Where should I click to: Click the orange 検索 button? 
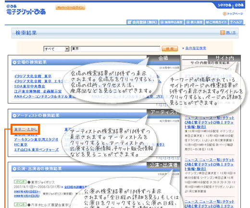point(170,49)
